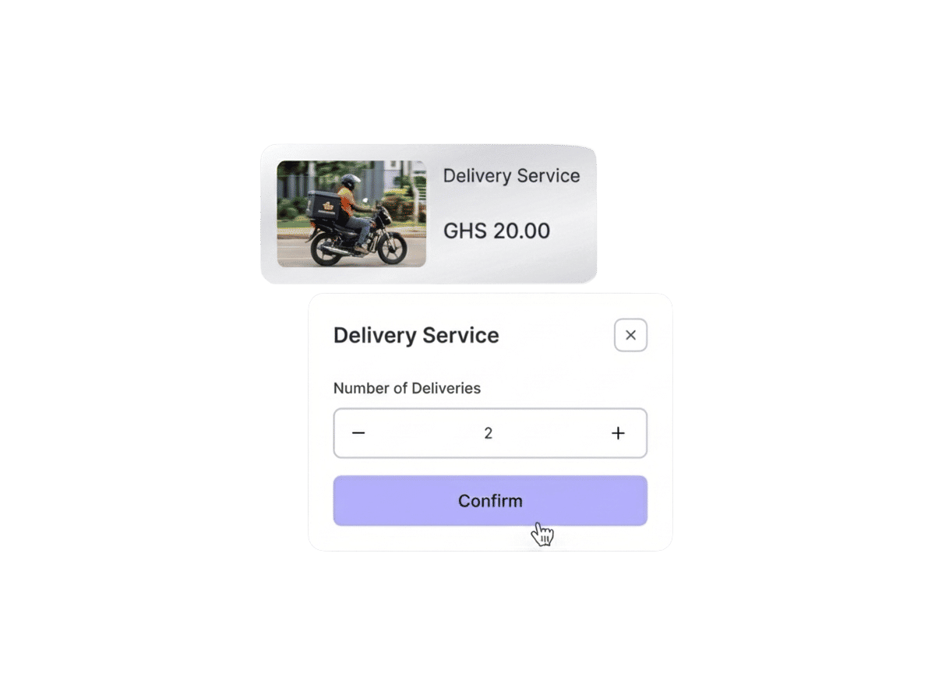Click the word Service in the dialog heading
The image size is (935, 698).
pyautogui.click(x=460, y=336)
